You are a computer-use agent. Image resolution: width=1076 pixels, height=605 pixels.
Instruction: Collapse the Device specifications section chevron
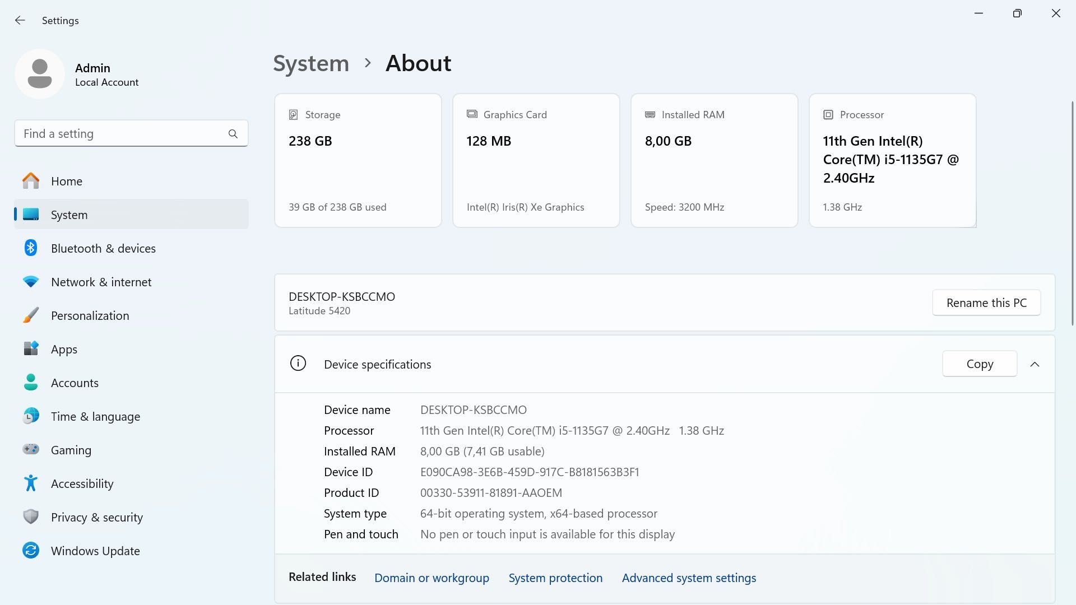(x=1035, y=364)
